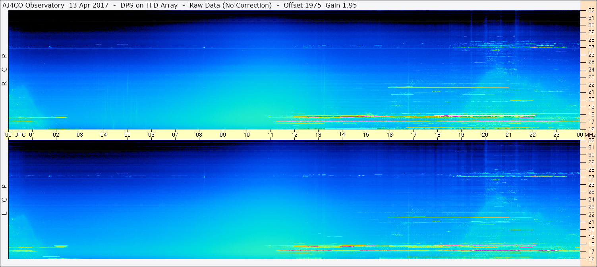Select the 25 MHz tick in LCP panel
This screenshot has width=597, height=267.
[591, 192]
